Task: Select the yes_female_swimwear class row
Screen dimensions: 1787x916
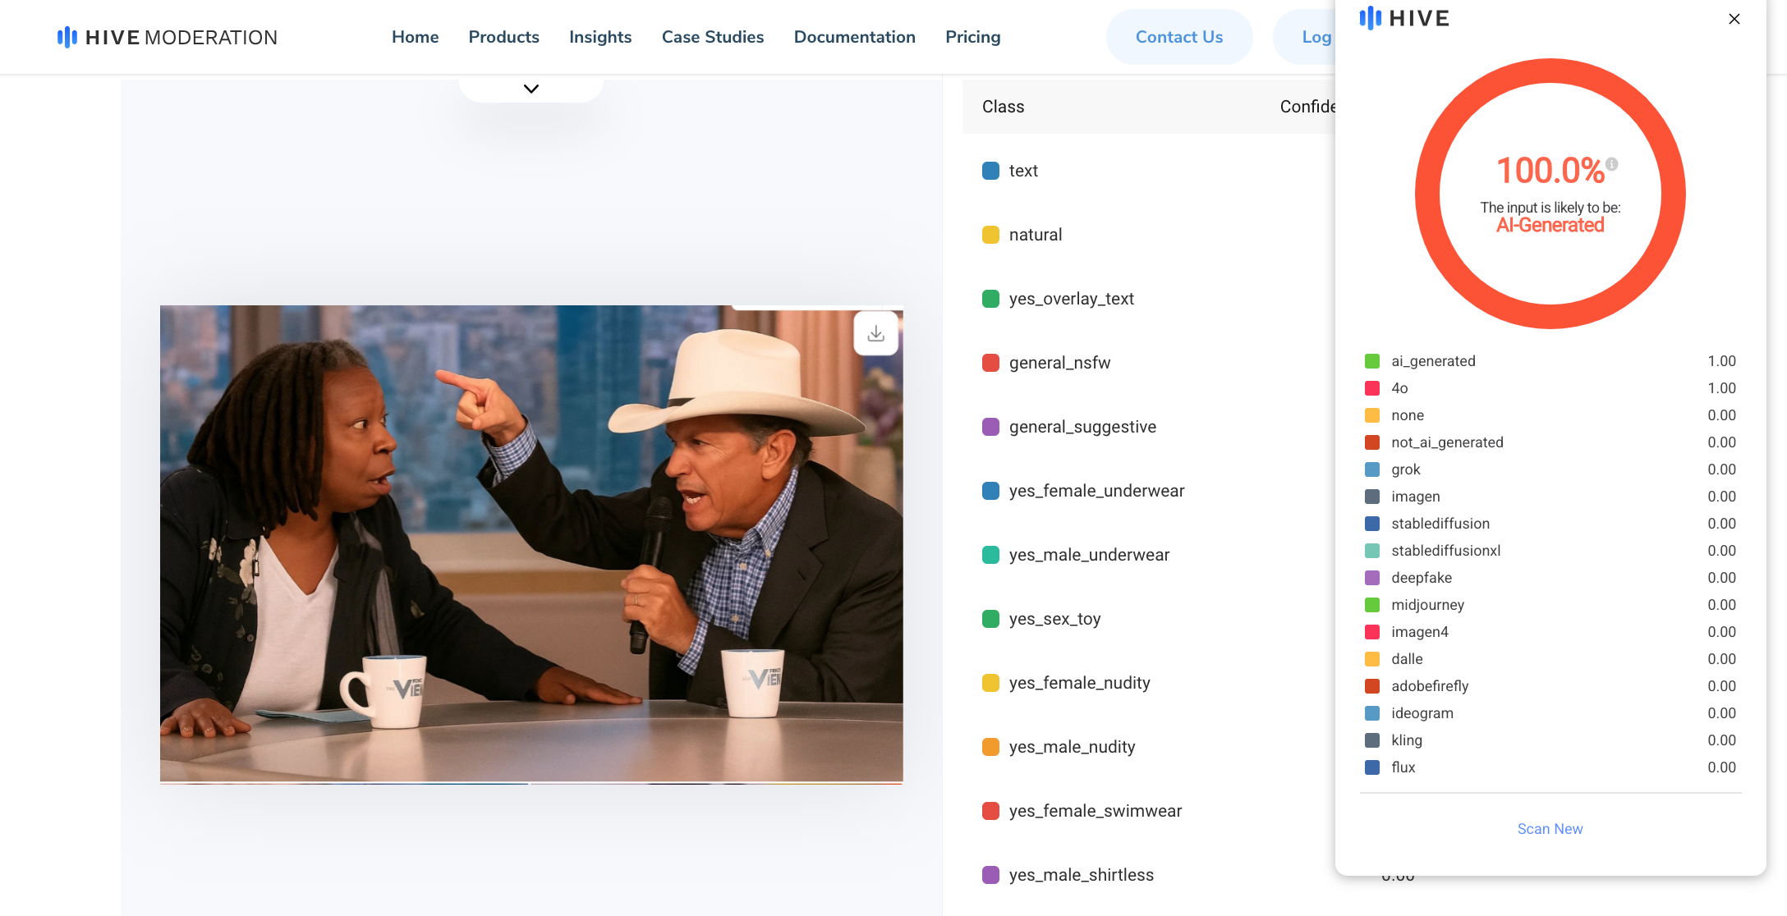Action: 1150,811
